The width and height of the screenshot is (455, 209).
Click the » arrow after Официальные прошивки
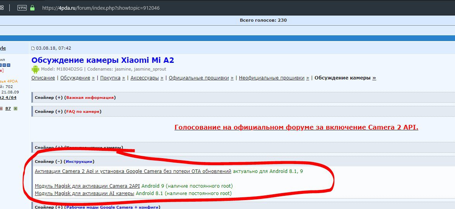coord(232,78)
